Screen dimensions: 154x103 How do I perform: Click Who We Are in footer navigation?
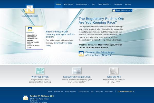coord(59,91)
